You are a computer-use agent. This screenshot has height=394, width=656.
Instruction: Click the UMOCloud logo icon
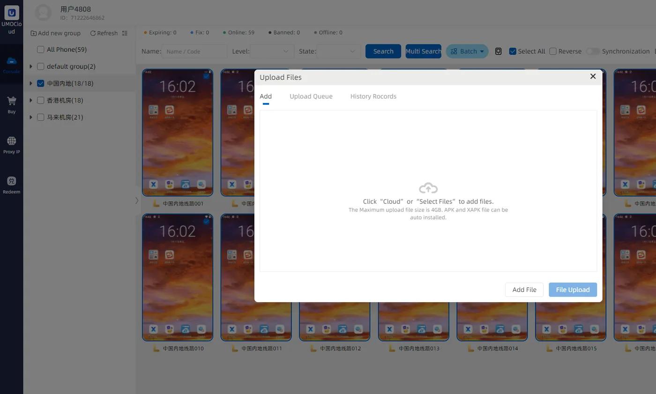tap(11, 12)
